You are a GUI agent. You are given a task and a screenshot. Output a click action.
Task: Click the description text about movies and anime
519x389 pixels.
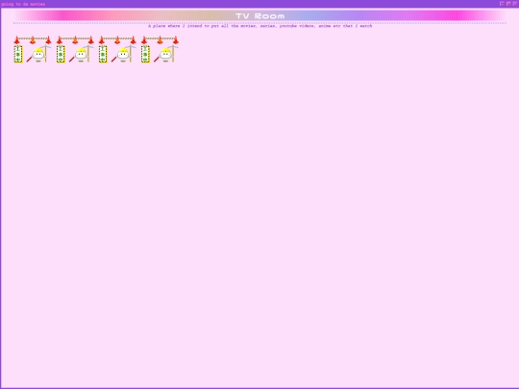(x=259, y=26)
